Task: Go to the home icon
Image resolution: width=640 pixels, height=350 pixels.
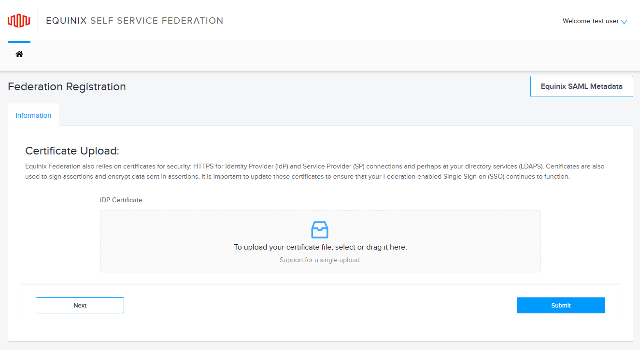Action: pyautogui.click(x=19, y=54)
